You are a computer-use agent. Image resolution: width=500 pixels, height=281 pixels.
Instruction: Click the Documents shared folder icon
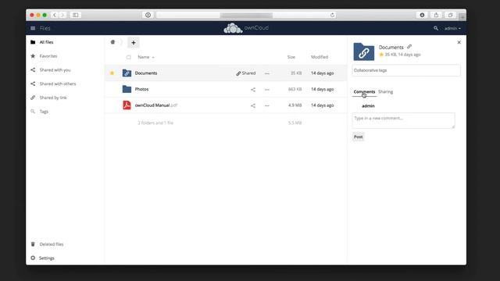127,73
